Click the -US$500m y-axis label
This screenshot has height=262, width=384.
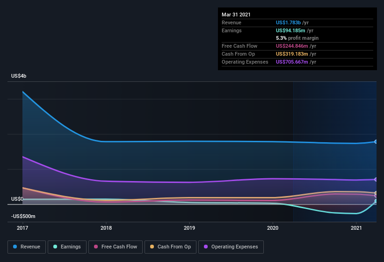(x=23, y=216)
